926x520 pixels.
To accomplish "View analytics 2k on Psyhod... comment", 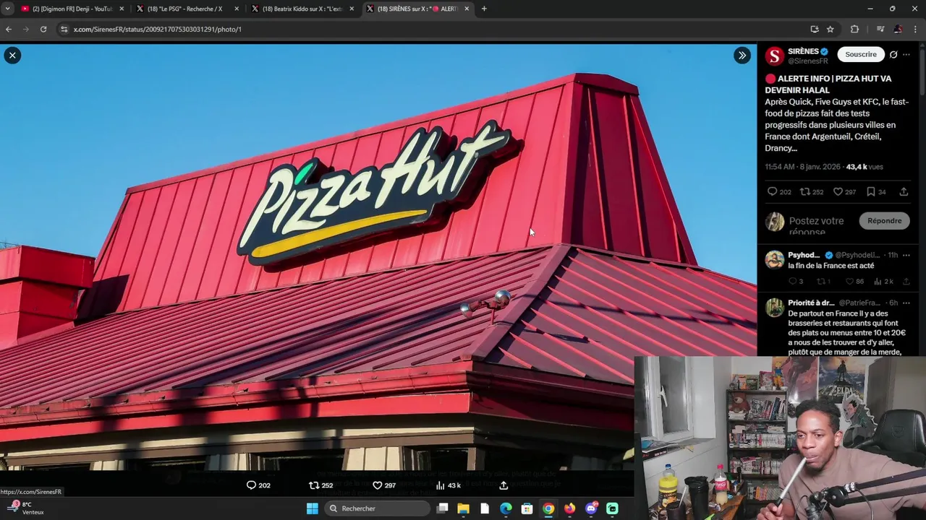I will [884, 281].
